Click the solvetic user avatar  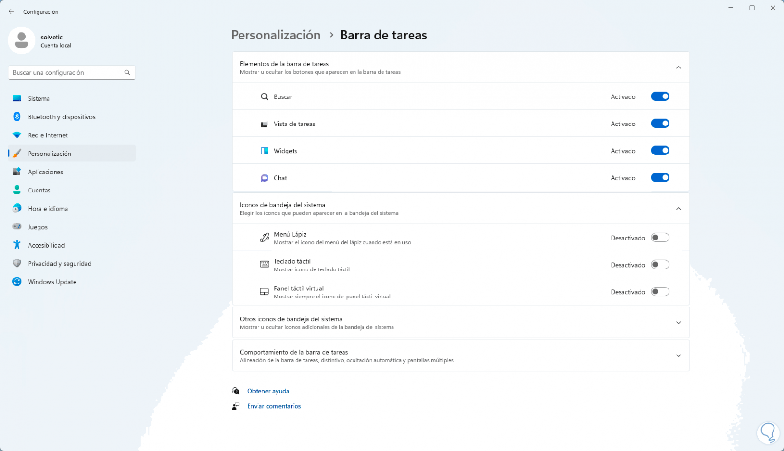point(21,40)
